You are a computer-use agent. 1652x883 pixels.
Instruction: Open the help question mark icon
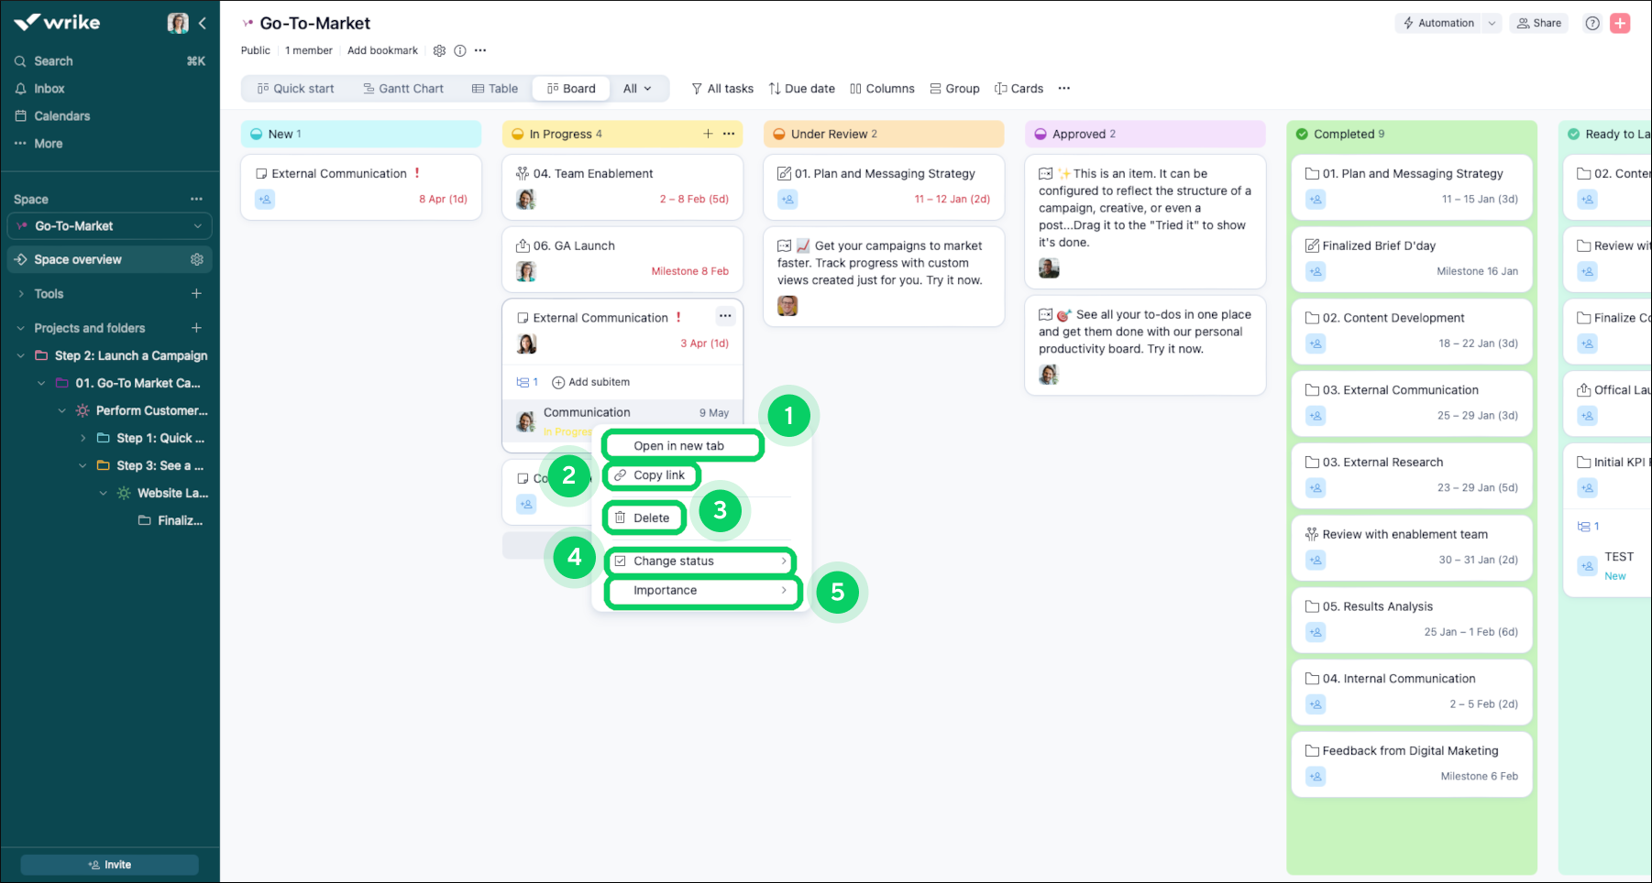[x=1592, y=23]
